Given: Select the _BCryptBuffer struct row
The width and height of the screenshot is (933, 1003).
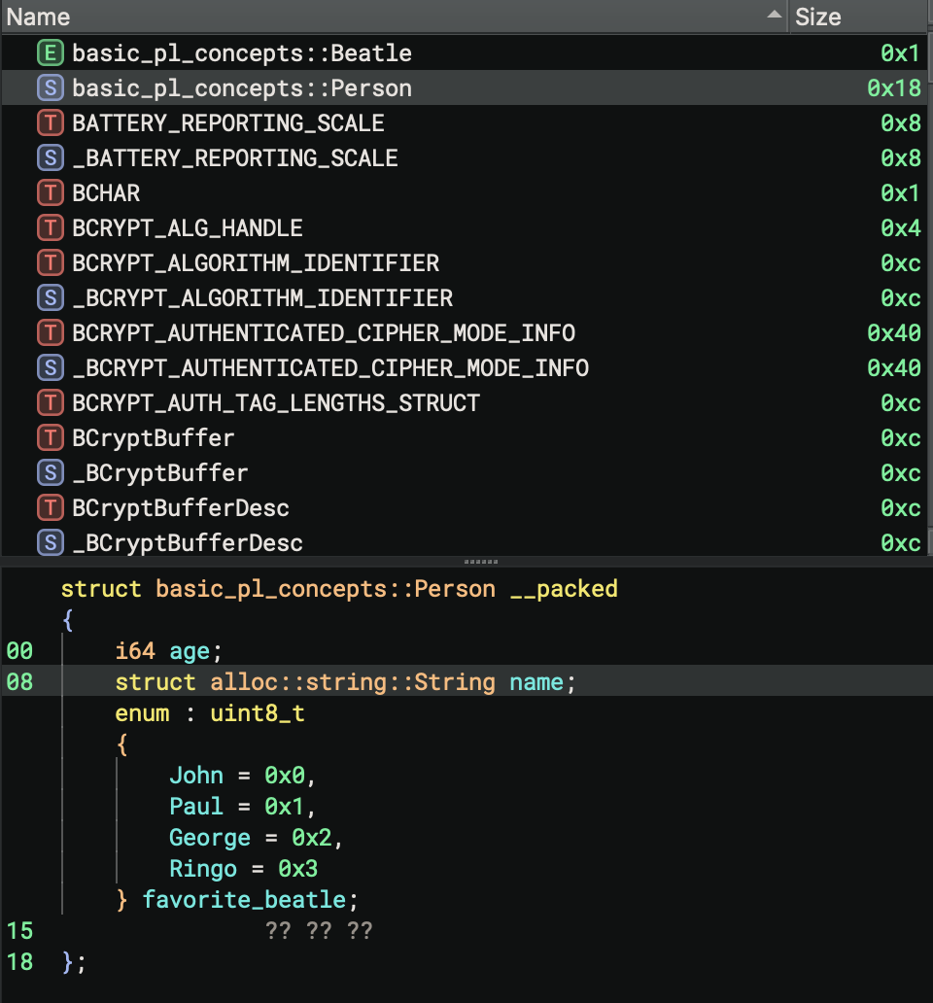Looking at the screenshot, I should click(160, 473).
